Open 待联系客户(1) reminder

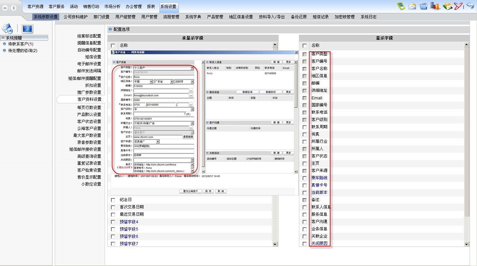[21, 44]
